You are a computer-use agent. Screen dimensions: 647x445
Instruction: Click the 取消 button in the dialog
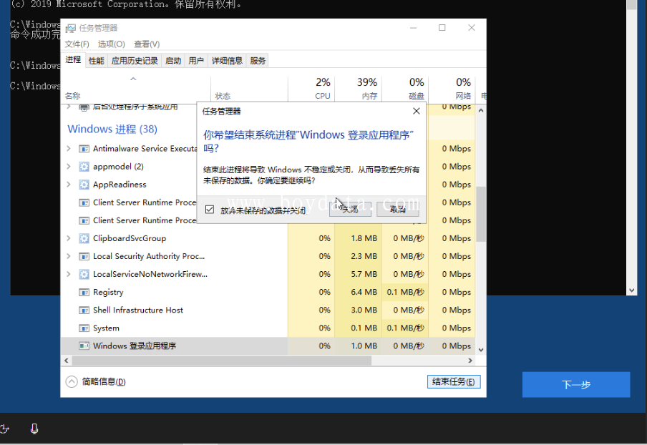[398, 210]
